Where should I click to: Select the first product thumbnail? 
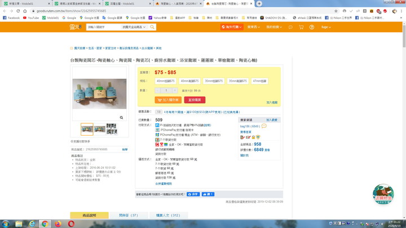click(x=87, y=129)
